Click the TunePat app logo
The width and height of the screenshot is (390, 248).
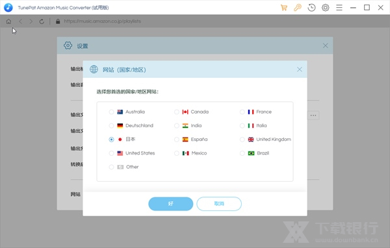pos(8,8)
